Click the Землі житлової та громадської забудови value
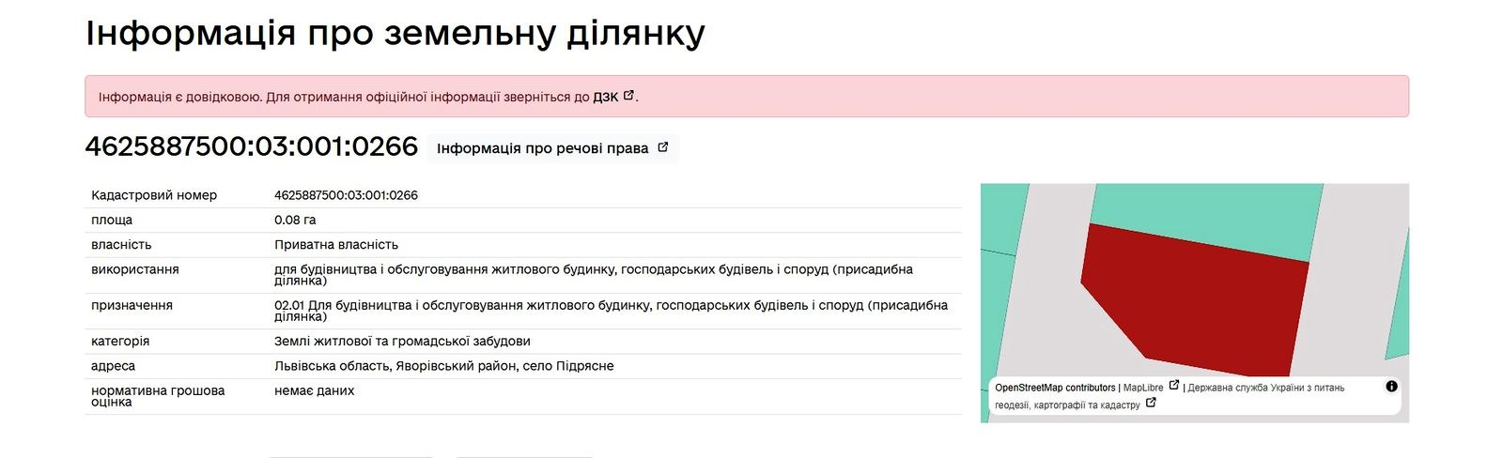 tap(402, 342)
